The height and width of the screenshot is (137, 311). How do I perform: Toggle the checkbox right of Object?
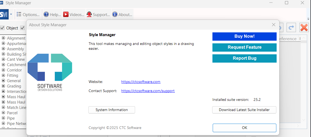click(22, 28)
